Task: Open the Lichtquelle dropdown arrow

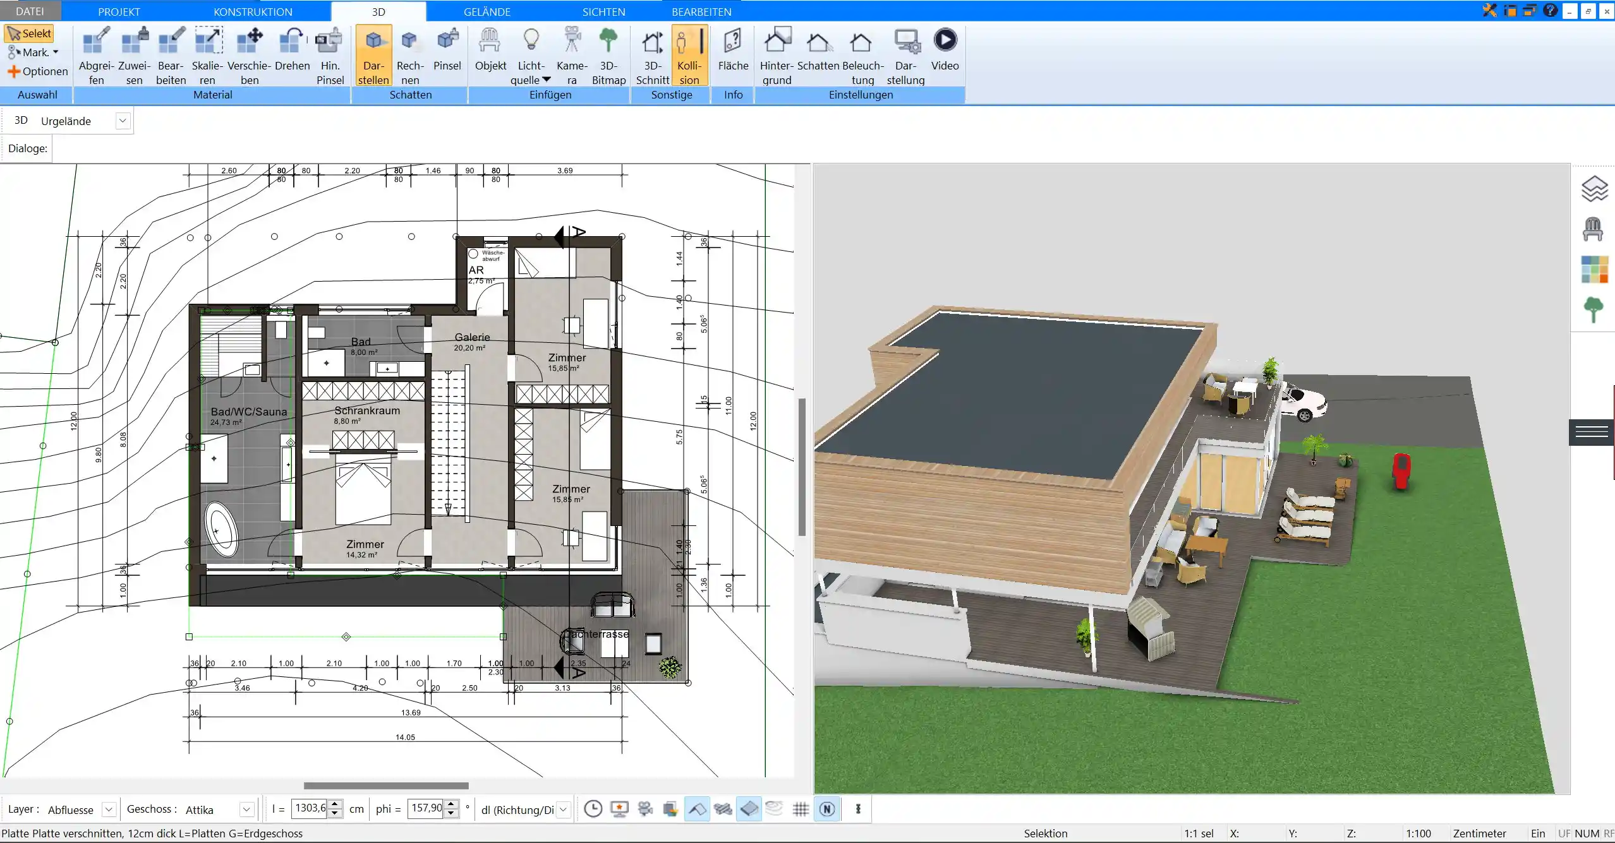Action: pyautogui.click(x=547, y=80)
